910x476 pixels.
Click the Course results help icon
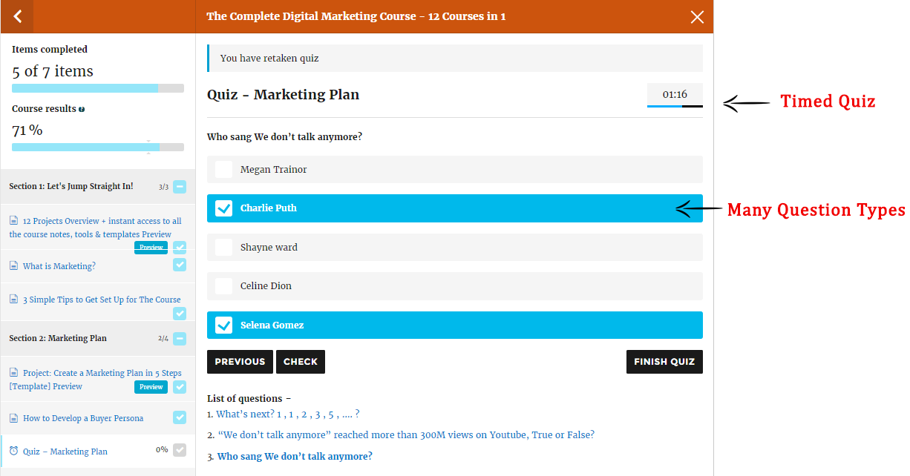pos(82,109)
